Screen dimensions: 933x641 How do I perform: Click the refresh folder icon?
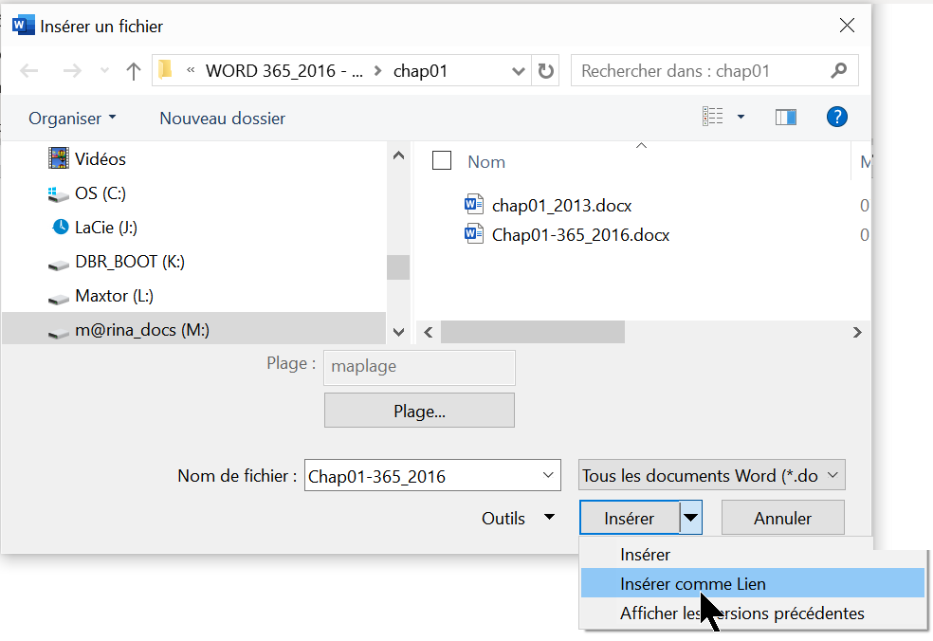(545, 71)
